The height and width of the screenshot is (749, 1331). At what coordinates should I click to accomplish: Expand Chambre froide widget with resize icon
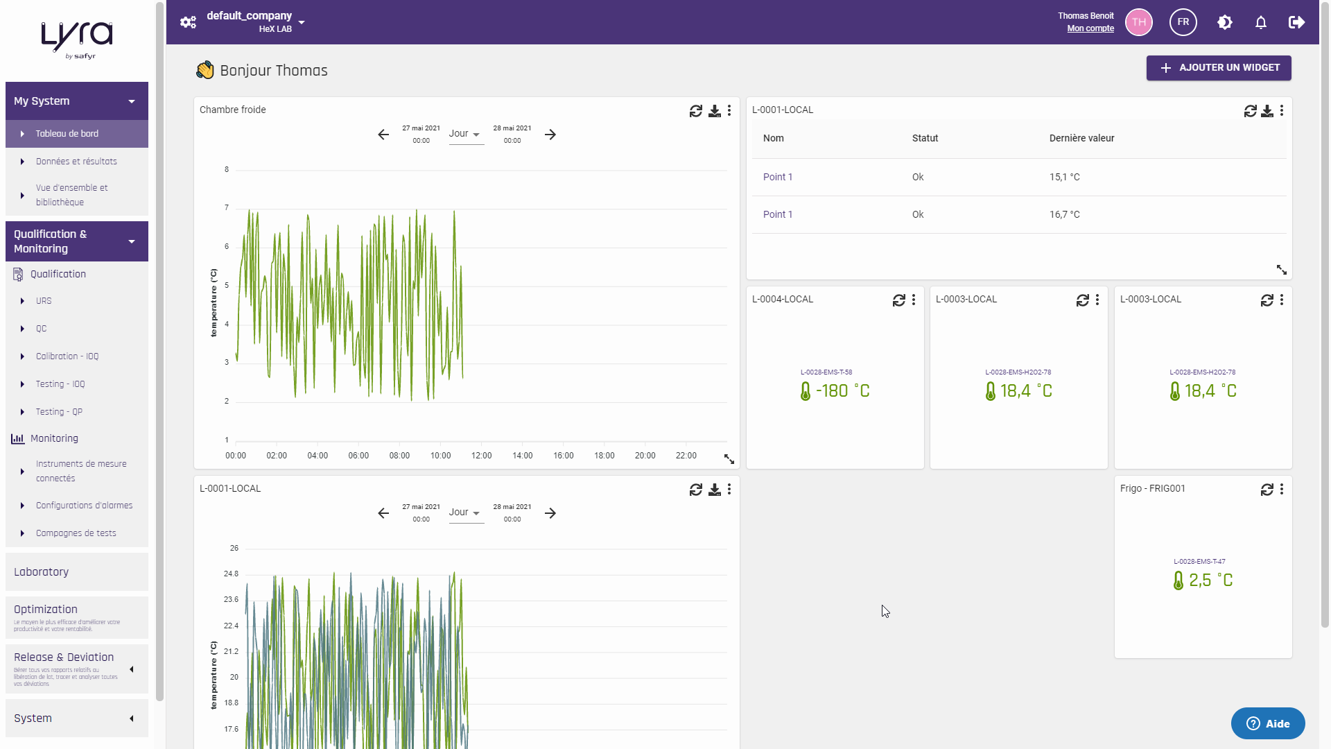[729, 459]
